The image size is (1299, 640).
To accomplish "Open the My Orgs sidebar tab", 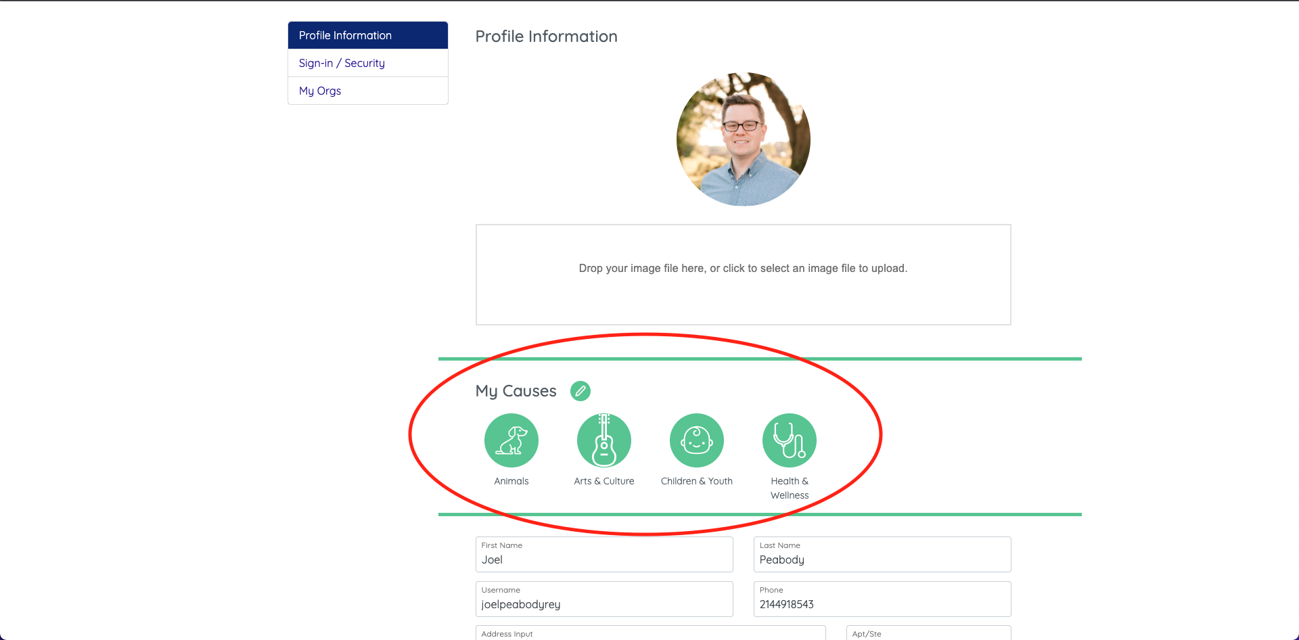I will [368, 91].
